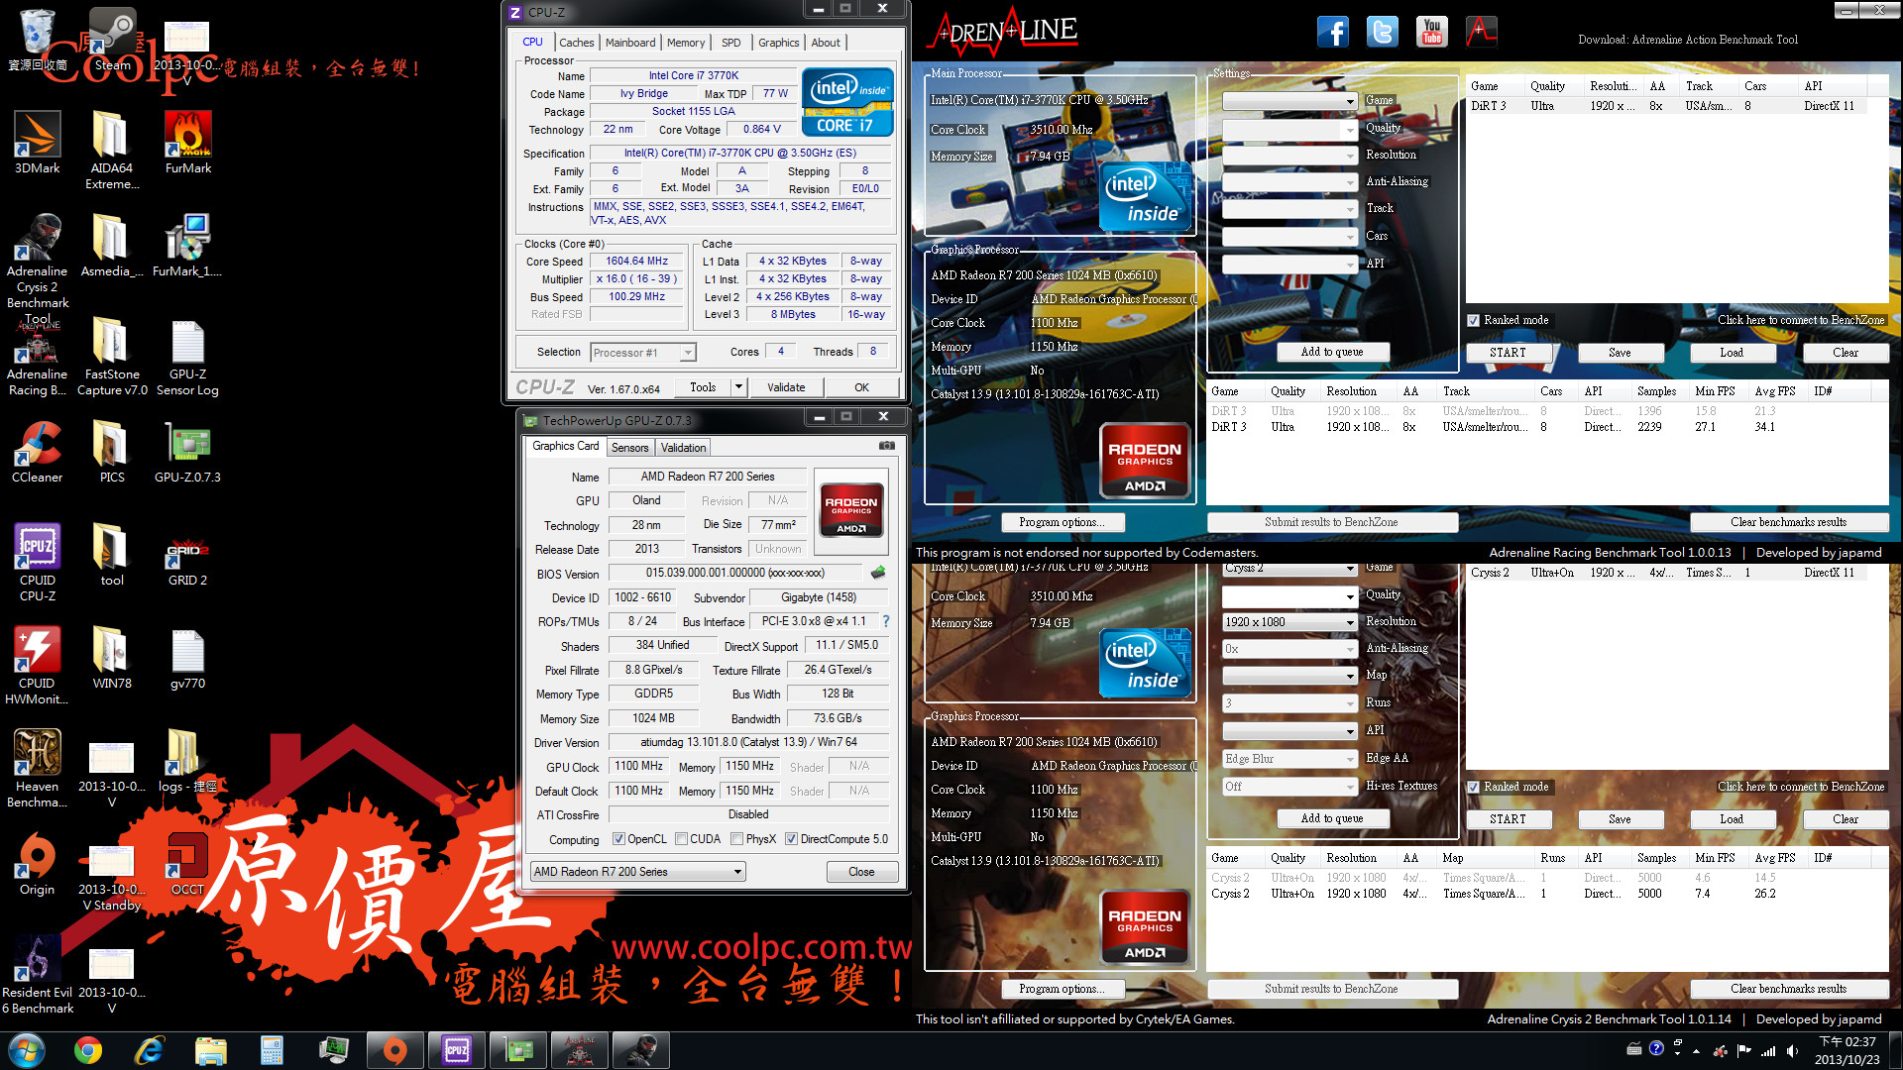Click the CPU-Z OK button
This screenshot has width=1903, height=1070.
861,387
